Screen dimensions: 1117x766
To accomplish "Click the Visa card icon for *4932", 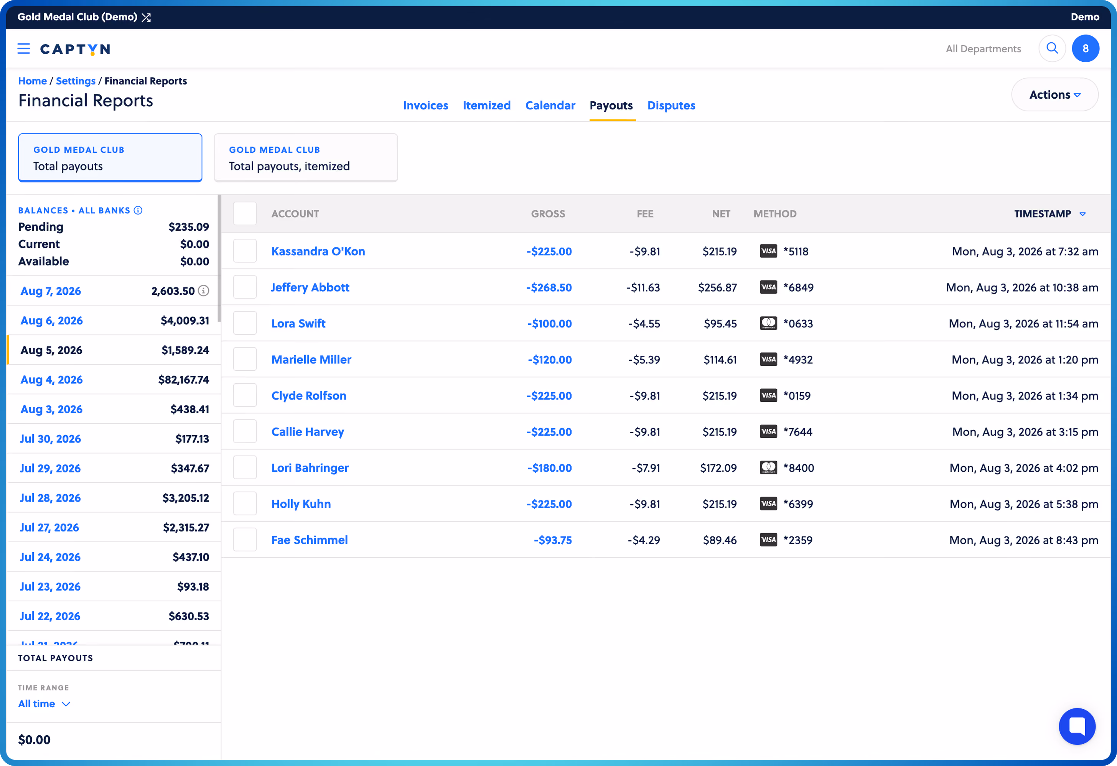I will 768,359.
